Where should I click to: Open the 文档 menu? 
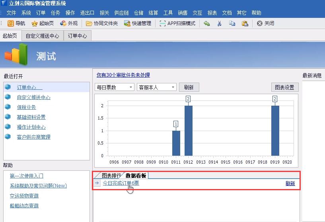(227, 13)
